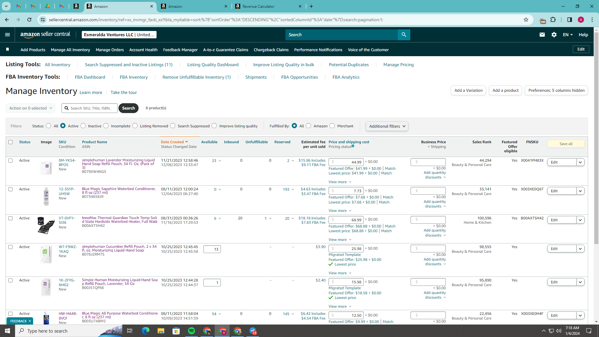Open Telegram from the taskbar
This screenshot has width=599, height=337.
coord(253,331)
